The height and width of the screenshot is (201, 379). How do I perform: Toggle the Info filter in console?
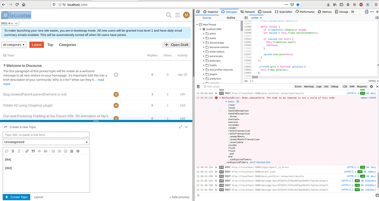[x=326, y=87]
